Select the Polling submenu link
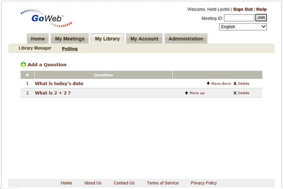Image resolution: width=283 pixels, height=189 pixels. coord(70,48)
